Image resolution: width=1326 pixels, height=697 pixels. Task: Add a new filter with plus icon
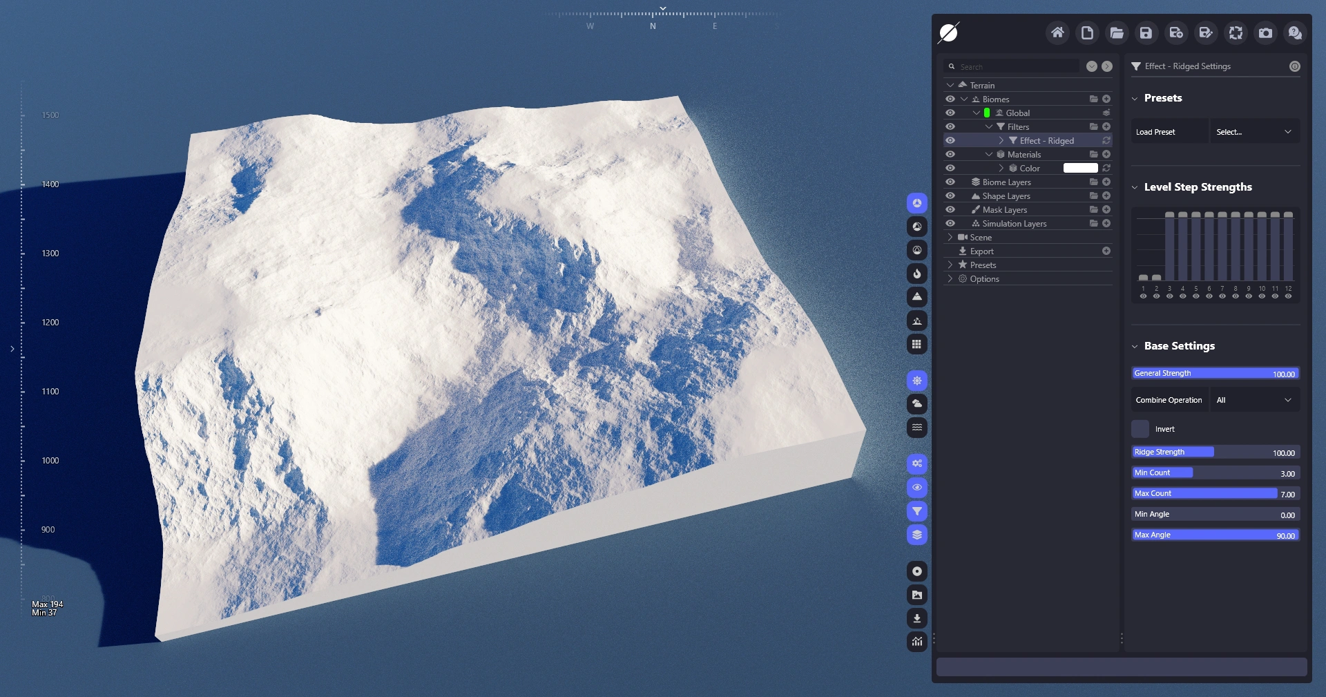click(x=1106, y=126)
